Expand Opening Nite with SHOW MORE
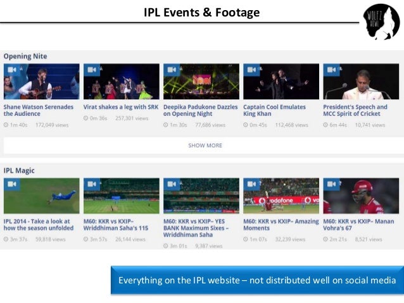The image size is (404, 303). click(x=205, y=145)
